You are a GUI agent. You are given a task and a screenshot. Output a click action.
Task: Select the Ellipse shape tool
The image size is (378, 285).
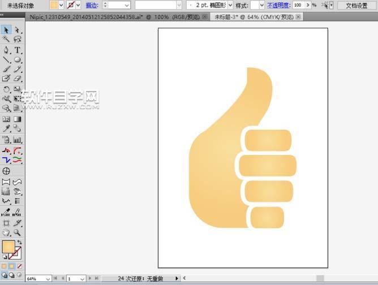[x=18, y=59]
